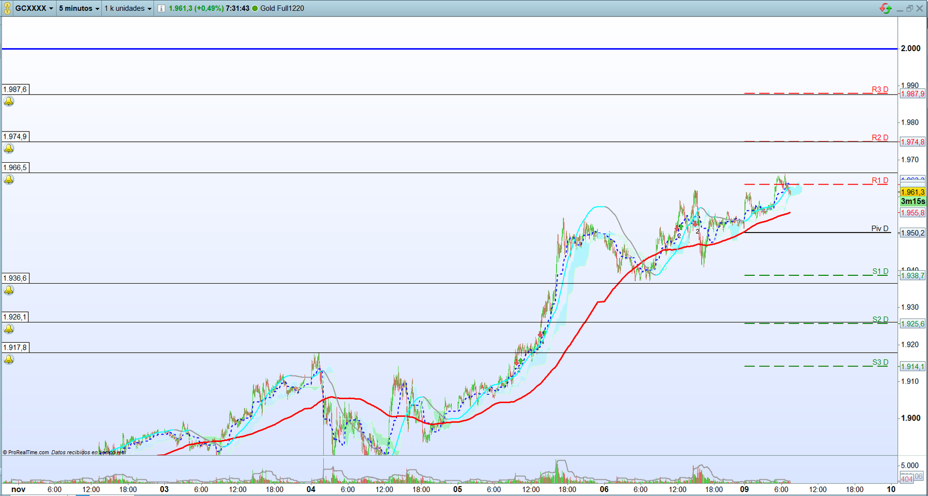Click the blue horizontal line at 2.000
This screenshot has height=496, width=928.
click(449, 49)
